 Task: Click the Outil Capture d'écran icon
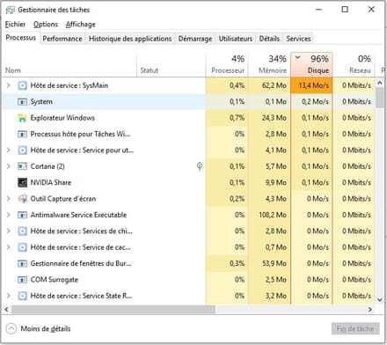pos(22,199)
